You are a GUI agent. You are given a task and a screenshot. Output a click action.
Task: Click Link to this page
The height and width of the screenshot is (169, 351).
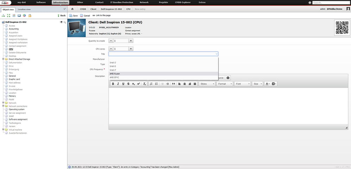point(101,15)
